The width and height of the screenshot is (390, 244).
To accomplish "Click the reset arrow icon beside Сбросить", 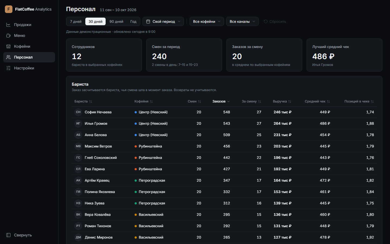I will tap(265, 21).
